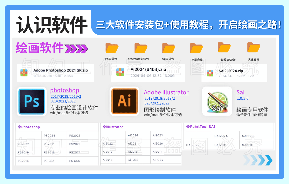289x184 pixels.
Task: Select the PS2021 table cell
Action: 54,144
